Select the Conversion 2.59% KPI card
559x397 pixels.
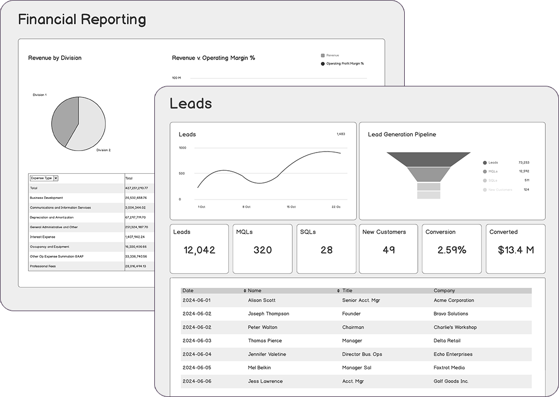[x=451, y=248]
